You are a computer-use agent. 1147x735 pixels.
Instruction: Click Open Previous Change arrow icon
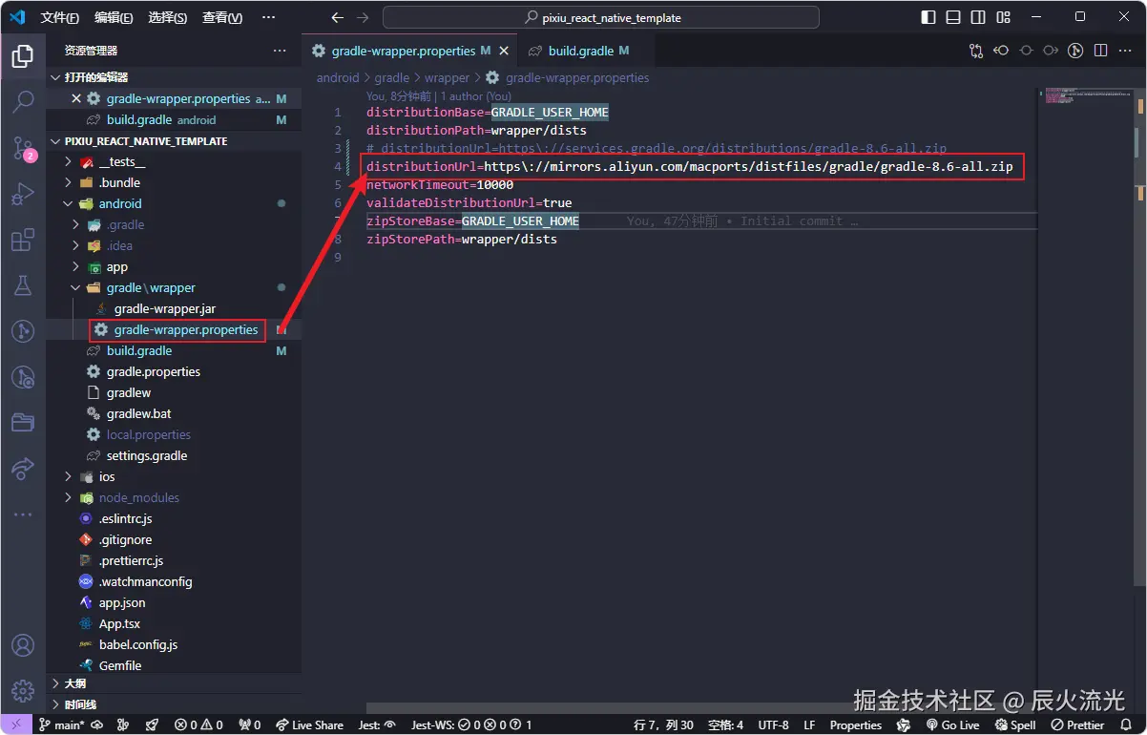[x=1001, y=51]
